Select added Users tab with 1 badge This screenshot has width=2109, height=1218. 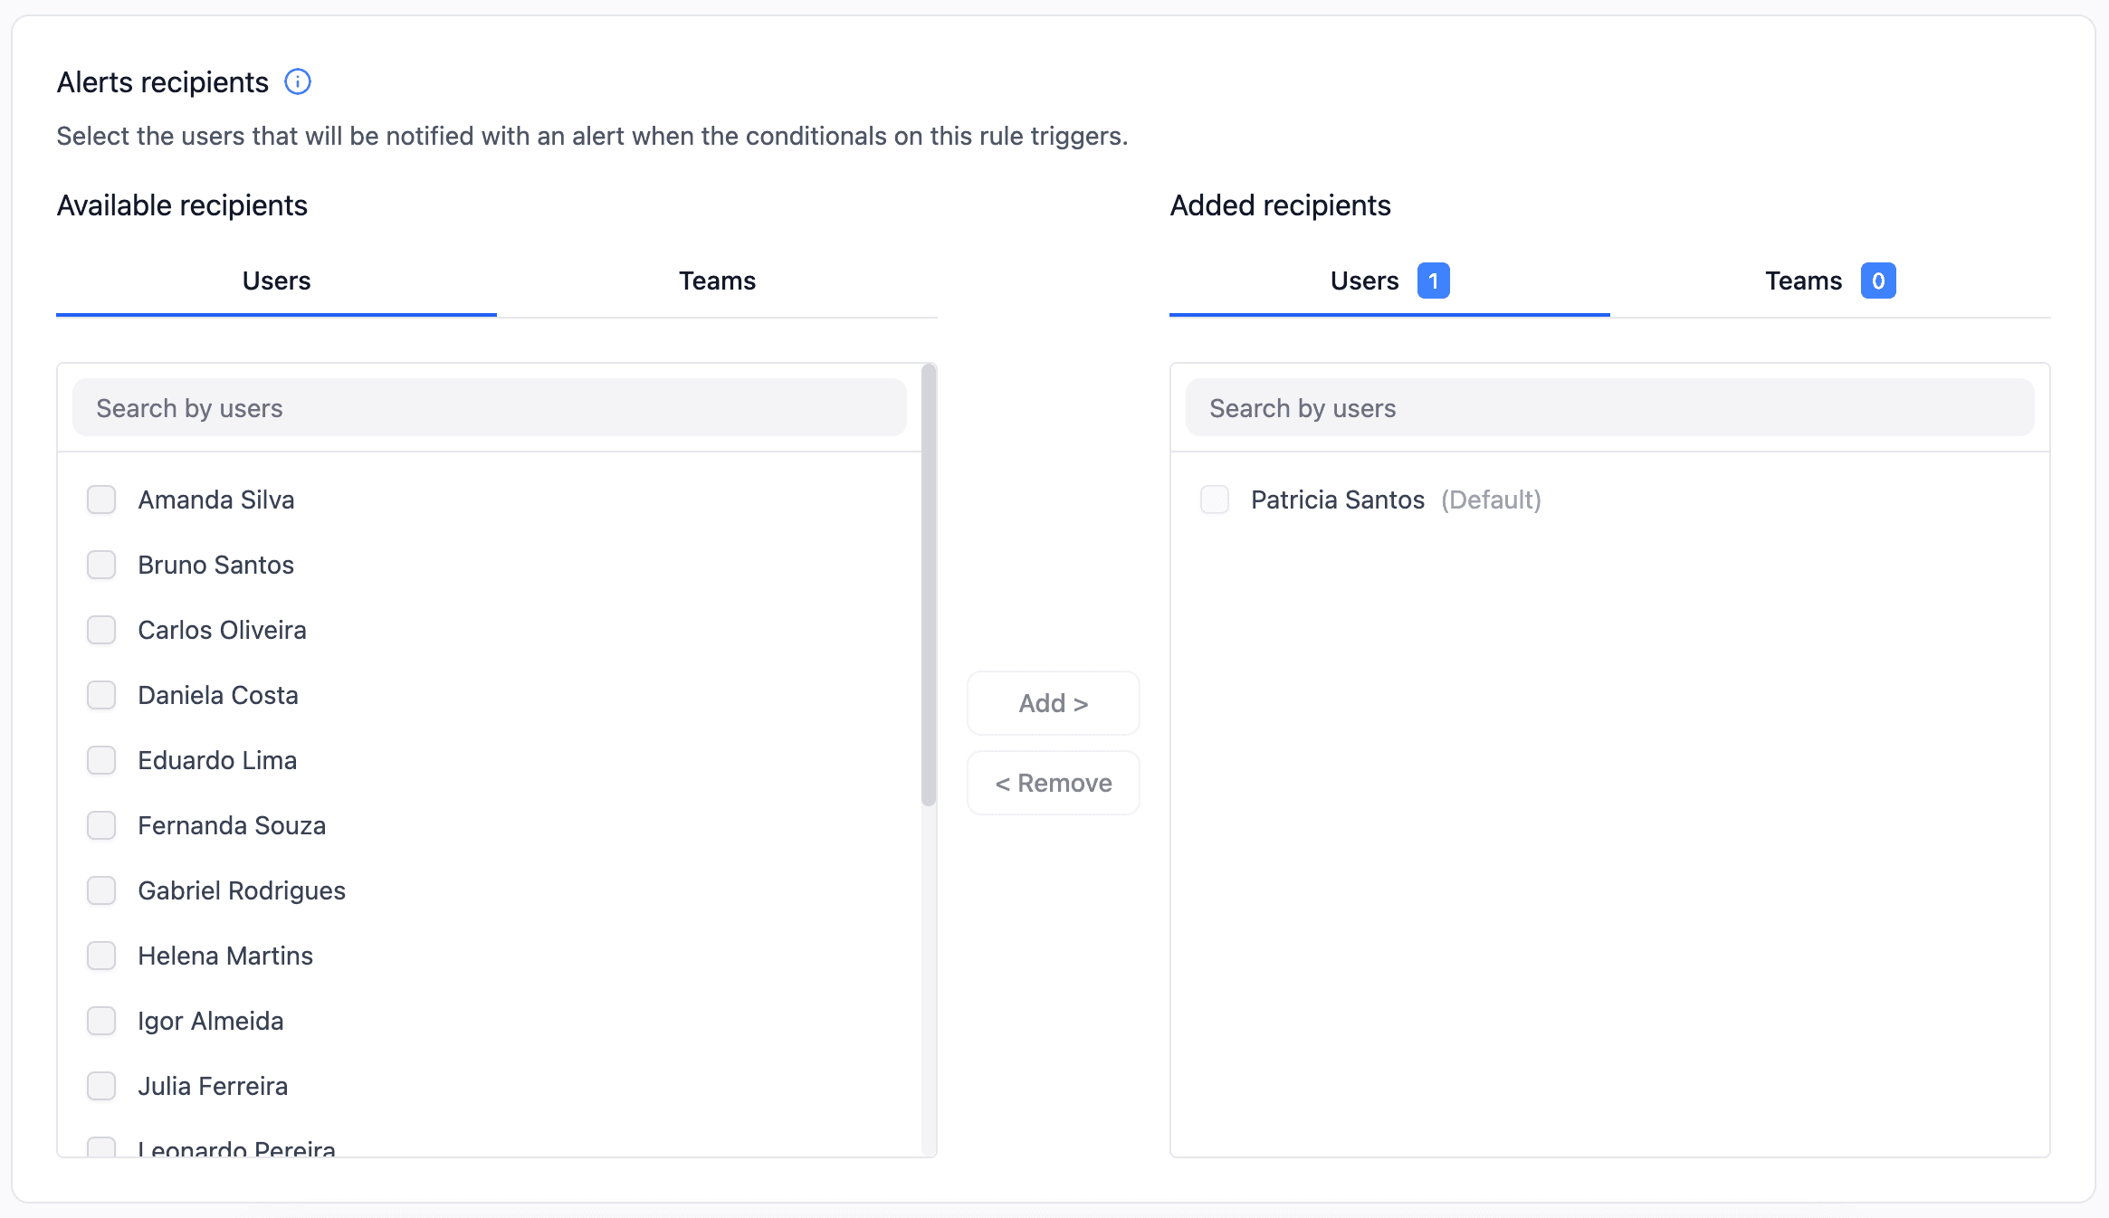click(1389, 281)
